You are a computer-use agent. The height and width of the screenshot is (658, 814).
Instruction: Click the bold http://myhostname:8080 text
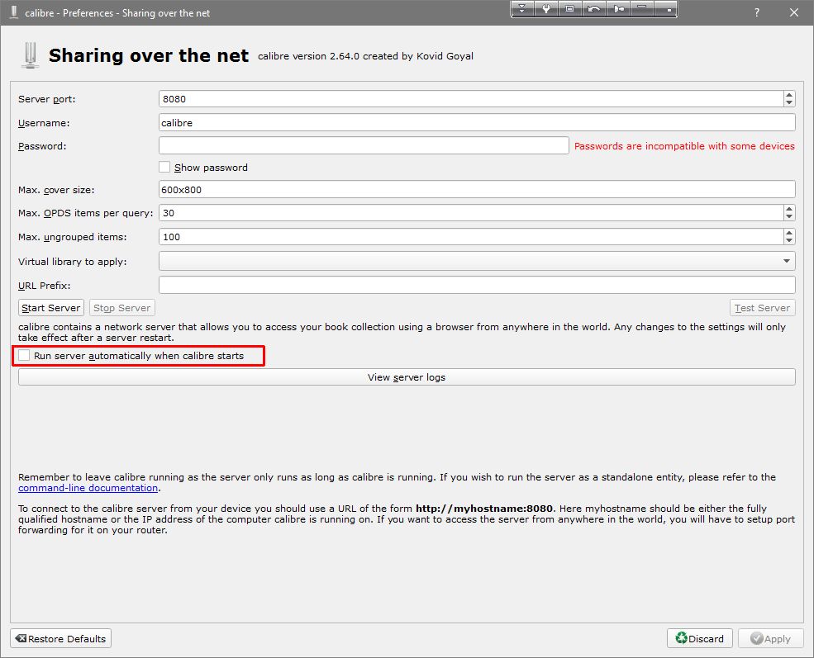coord(483,509)
